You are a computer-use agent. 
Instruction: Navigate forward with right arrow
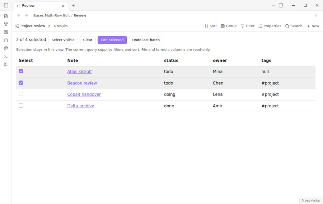tap(26, 15)
